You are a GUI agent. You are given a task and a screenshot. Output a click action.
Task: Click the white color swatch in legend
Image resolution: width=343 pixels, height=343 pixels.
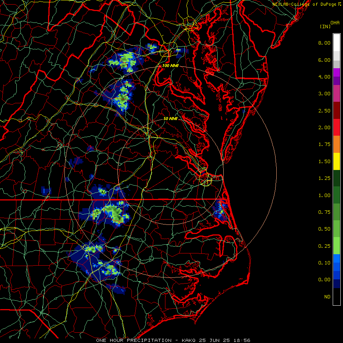coord(337,43)
